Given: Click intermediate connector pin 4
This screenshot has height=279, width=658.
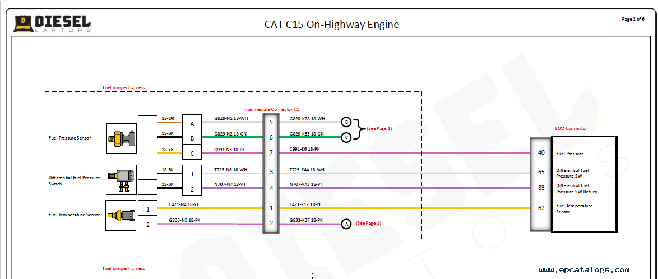Looking at the screenshot, I should tap(271, 188).
